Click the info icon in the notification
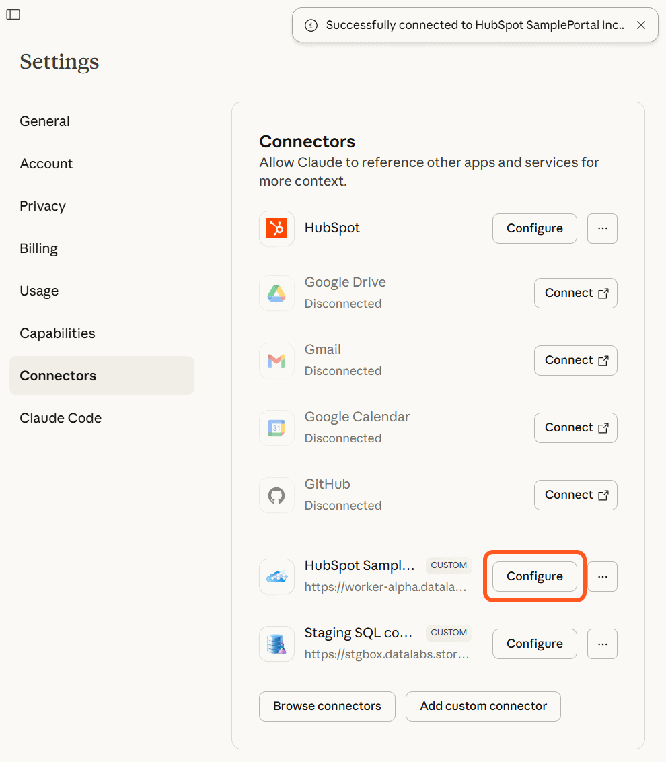 [x=311, y=26]
